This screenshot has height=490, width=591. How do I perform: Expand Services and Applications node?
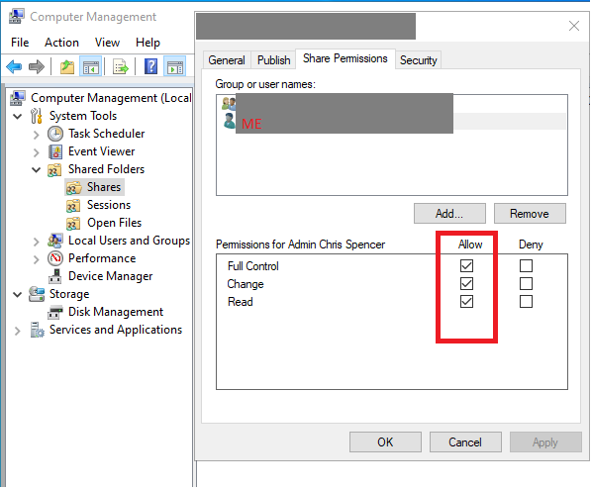(x=18, y=331)
